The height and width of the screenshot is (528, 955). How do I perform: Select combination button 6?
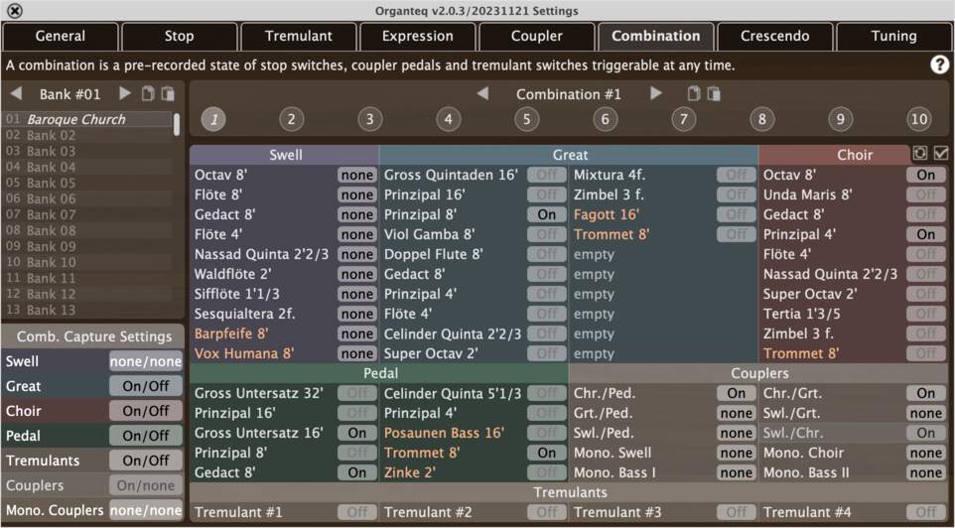(605, 119)
